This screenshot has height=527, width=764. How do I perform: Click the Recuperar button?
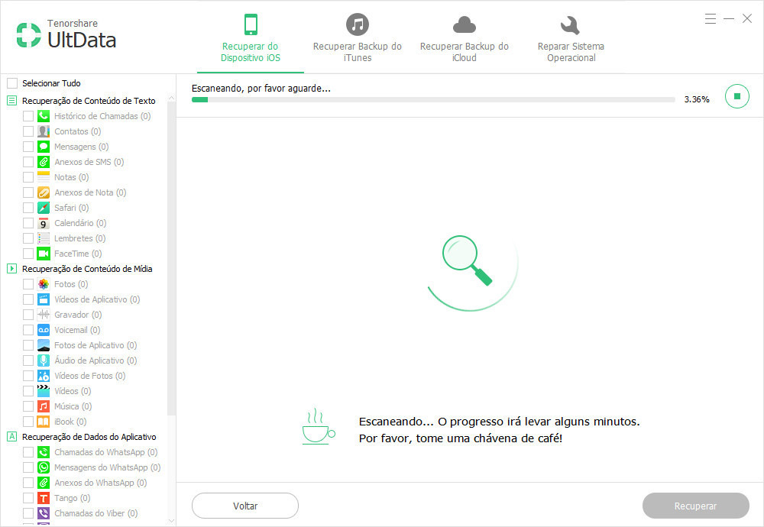(695, 506)
